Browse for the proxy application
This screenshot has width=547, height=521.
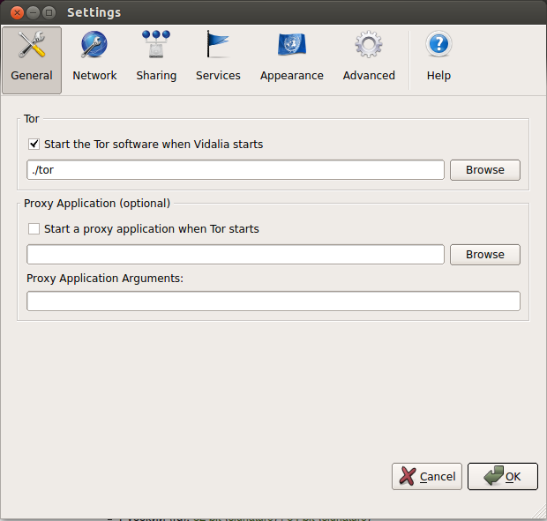point(485,255)
